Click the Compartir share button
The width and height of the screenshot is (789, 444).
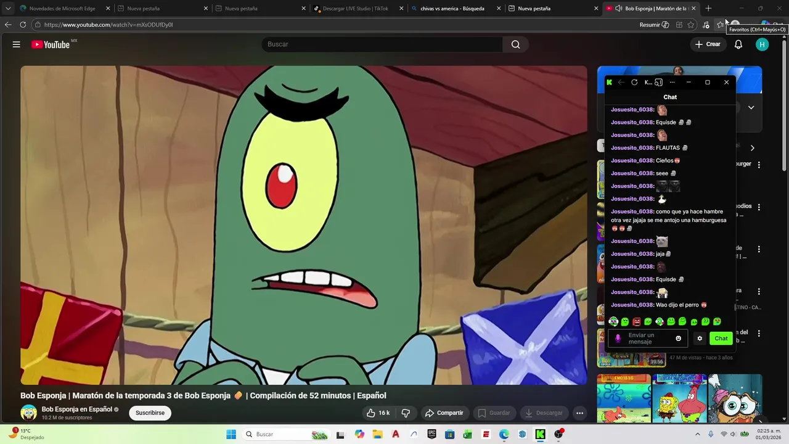pyautogui.click(x=444, y=413)
